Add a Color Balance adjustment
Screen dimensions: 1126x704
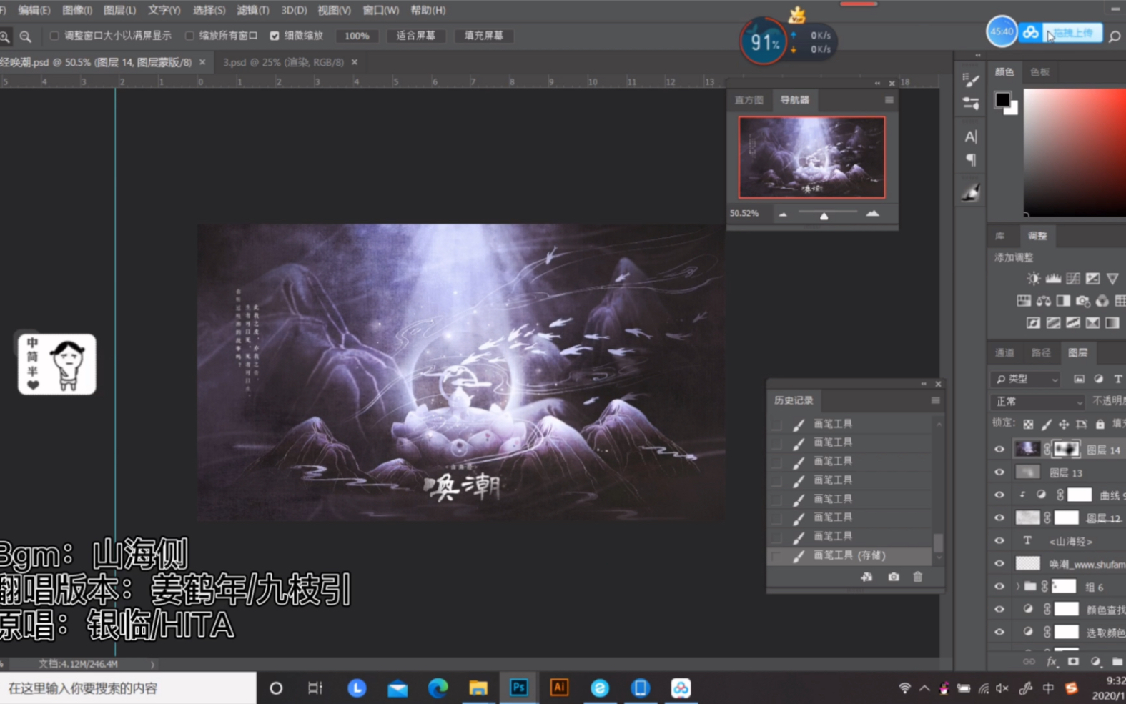click(1044, 301)
